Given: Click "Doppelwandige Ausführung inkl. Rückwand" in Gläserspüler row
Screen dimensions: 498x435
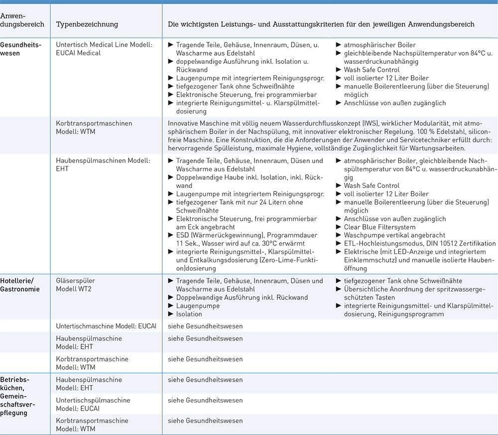Looking at the screenshot, I should click(242, 297).
